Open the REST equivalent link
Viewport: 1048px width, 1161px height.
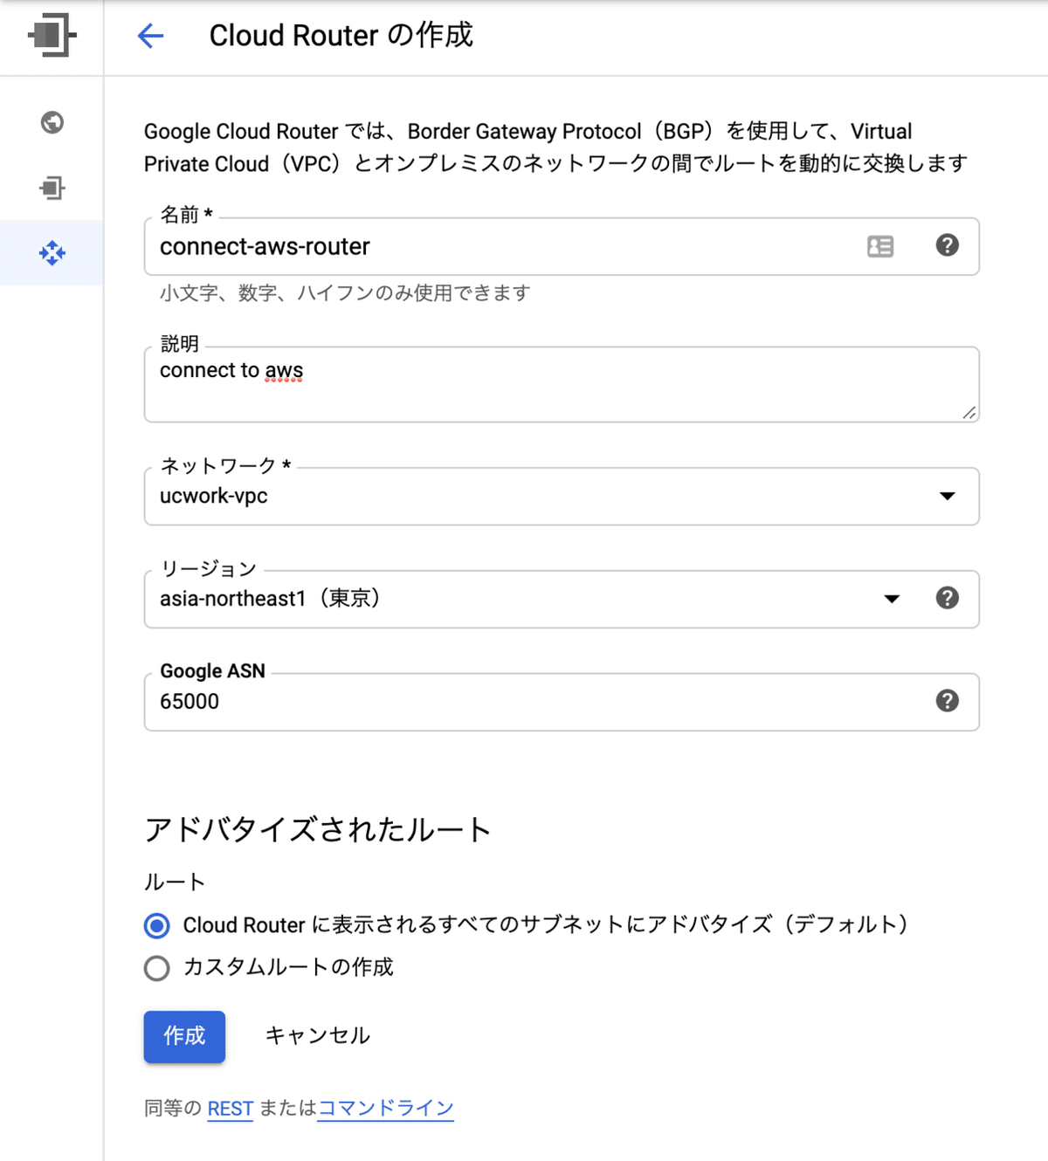[x=230, y=1108]
